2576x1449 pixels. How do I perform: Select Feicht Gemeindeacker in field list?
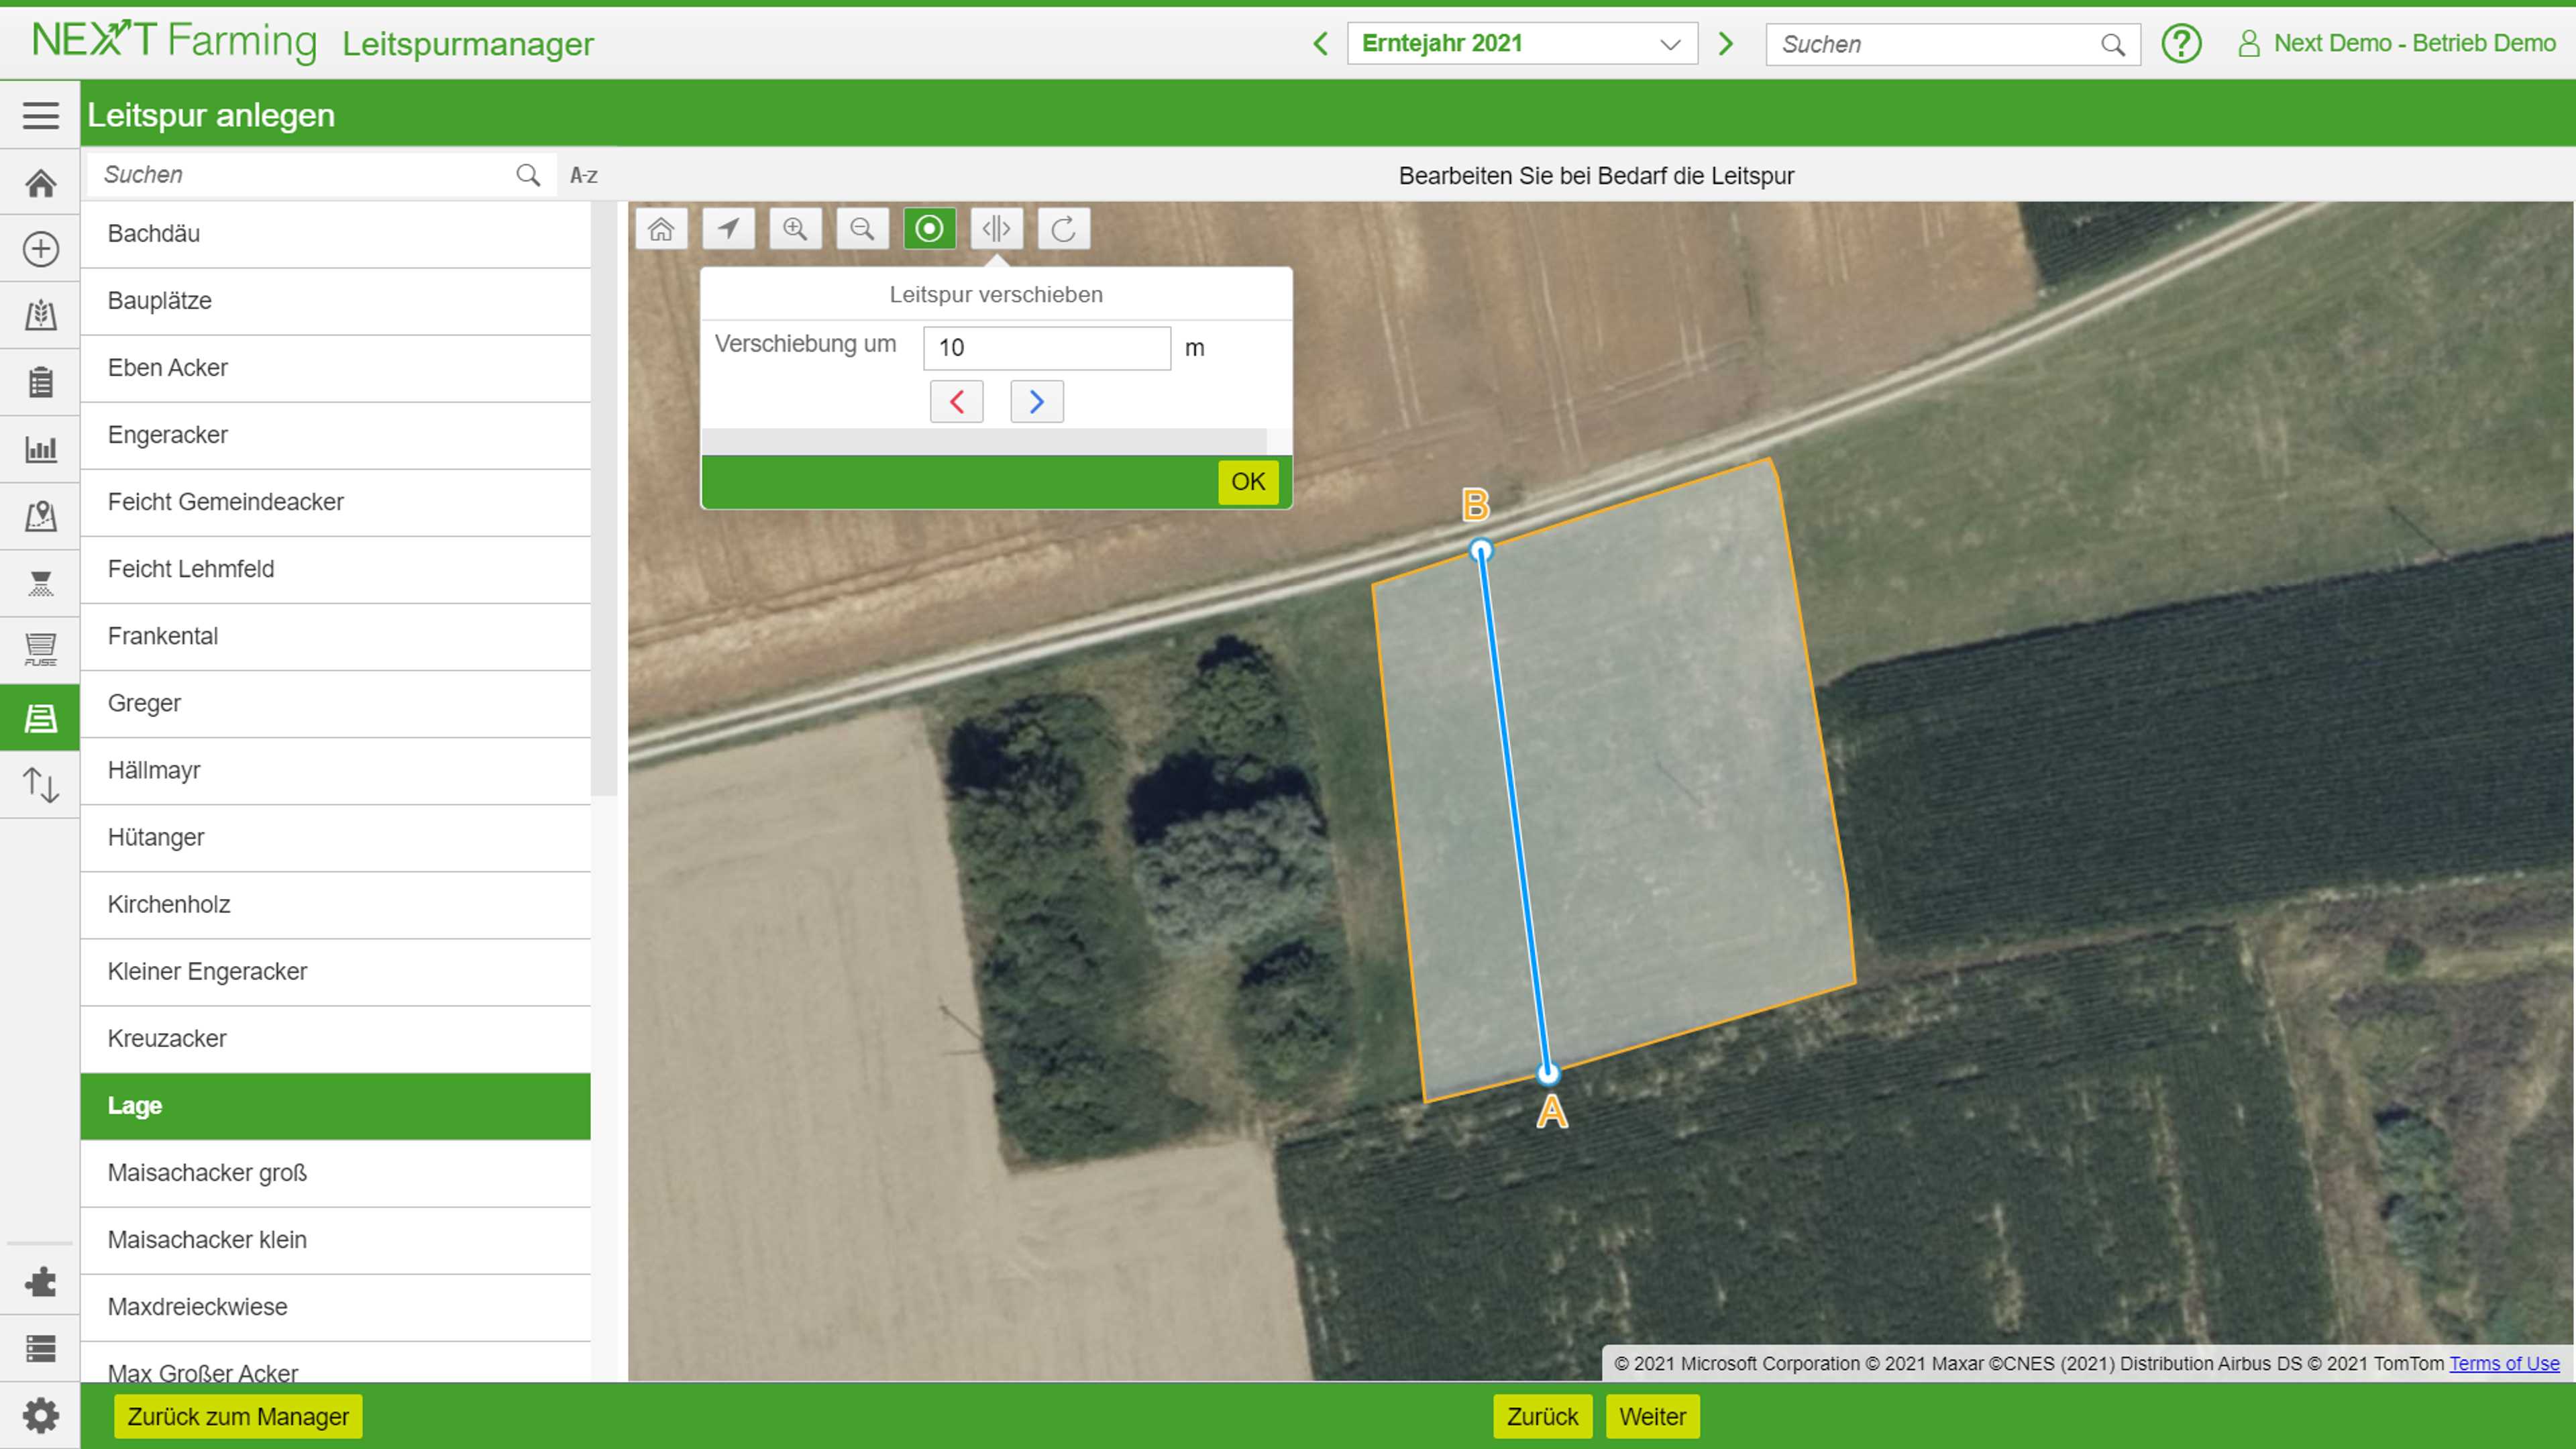click(x=335, y=502)
